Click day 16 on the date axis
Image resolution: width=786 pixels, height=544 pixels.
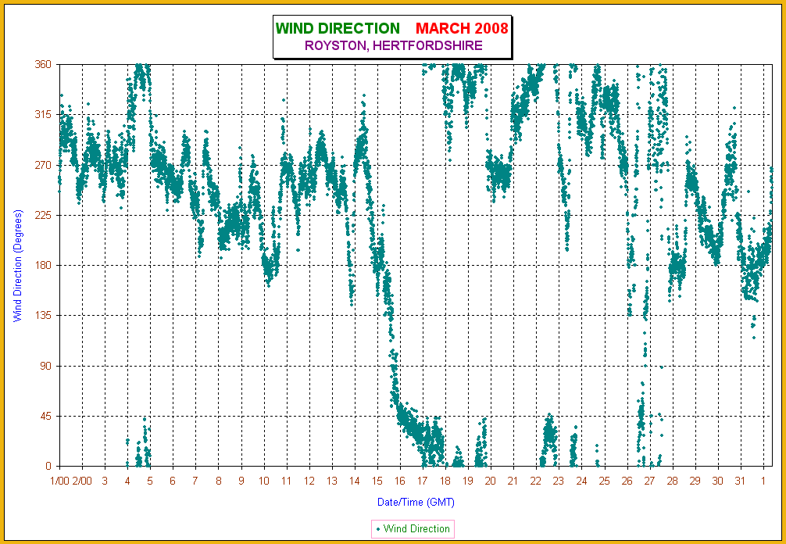[400, 481]
